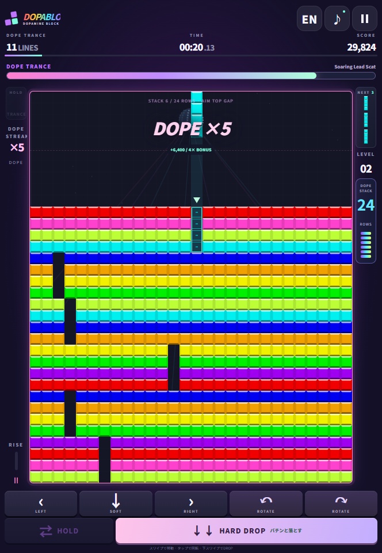Hit the HARD DROP button
Screen dimensions: 382x553
[x=247, y=531]
